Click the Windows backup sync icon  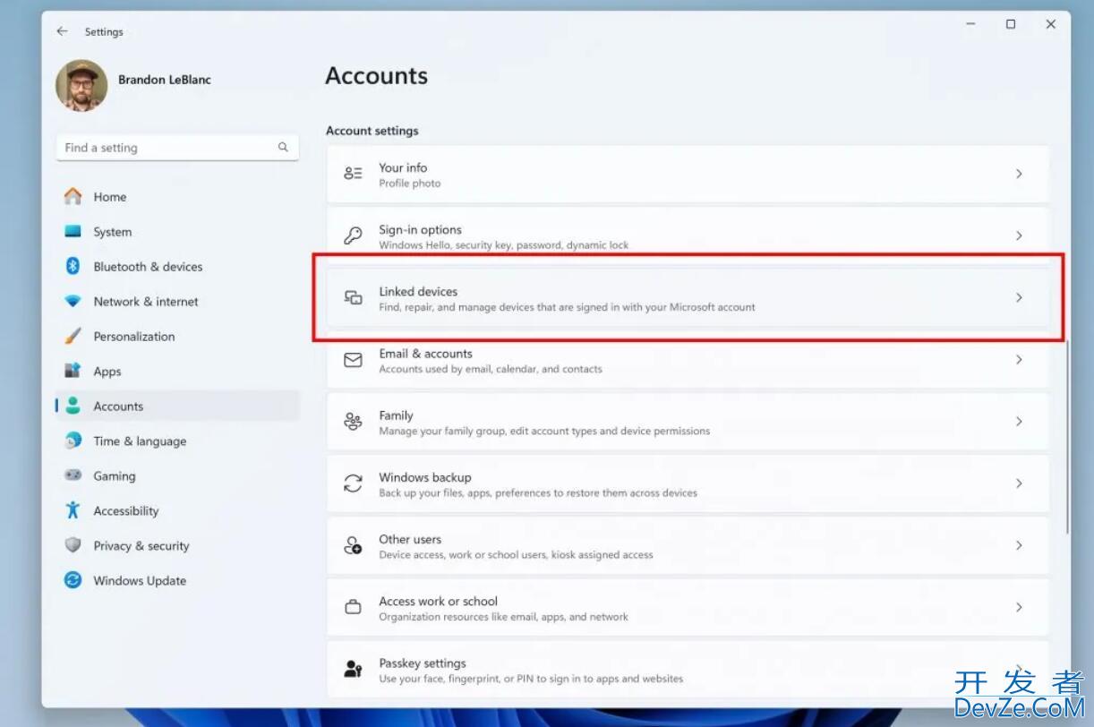tap(354, 483)
